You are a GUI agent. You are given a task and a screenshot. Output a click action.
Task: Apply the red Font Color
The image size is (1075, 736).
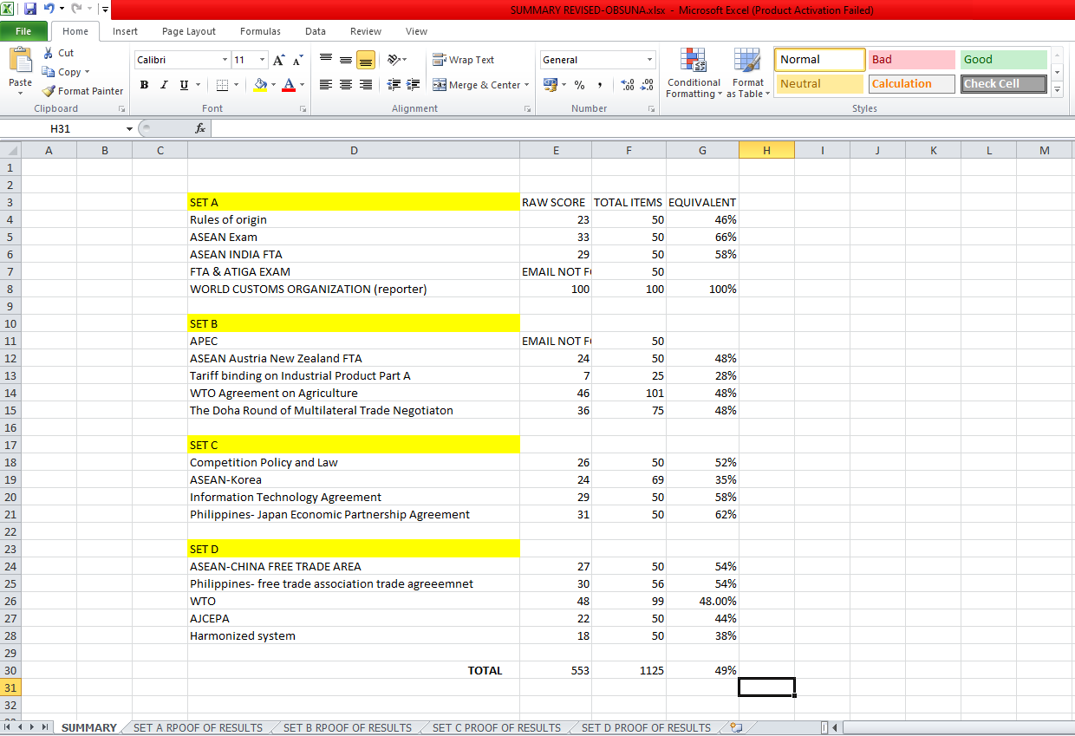coord(290,85)
